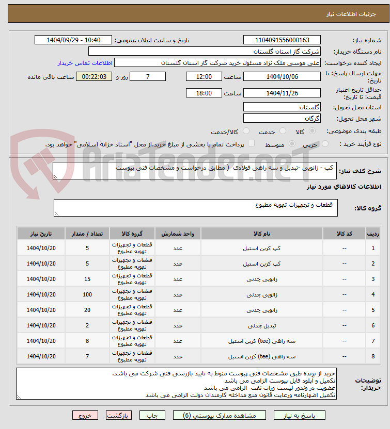Select the جزیی purchase type radio
Image resolution: width=390 pixels, height=429 pixels.
coord(325,144)
